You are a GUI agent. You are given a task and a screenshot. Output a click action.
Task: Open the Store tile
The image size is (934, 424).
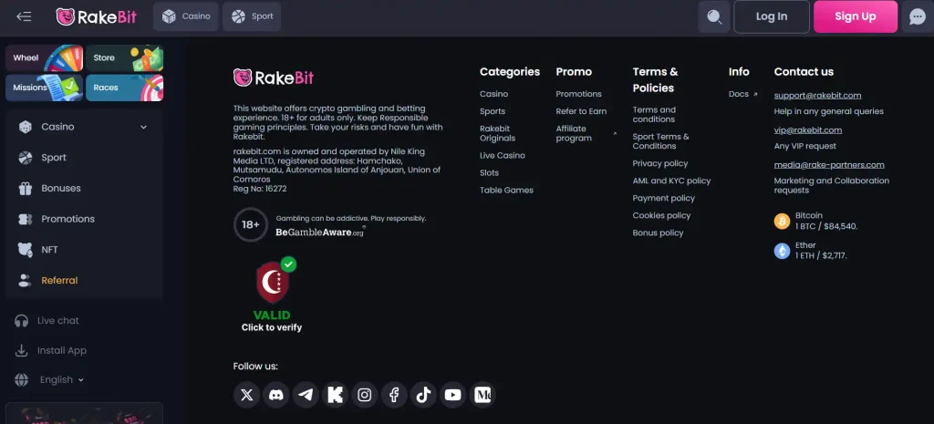coord(124,57)
